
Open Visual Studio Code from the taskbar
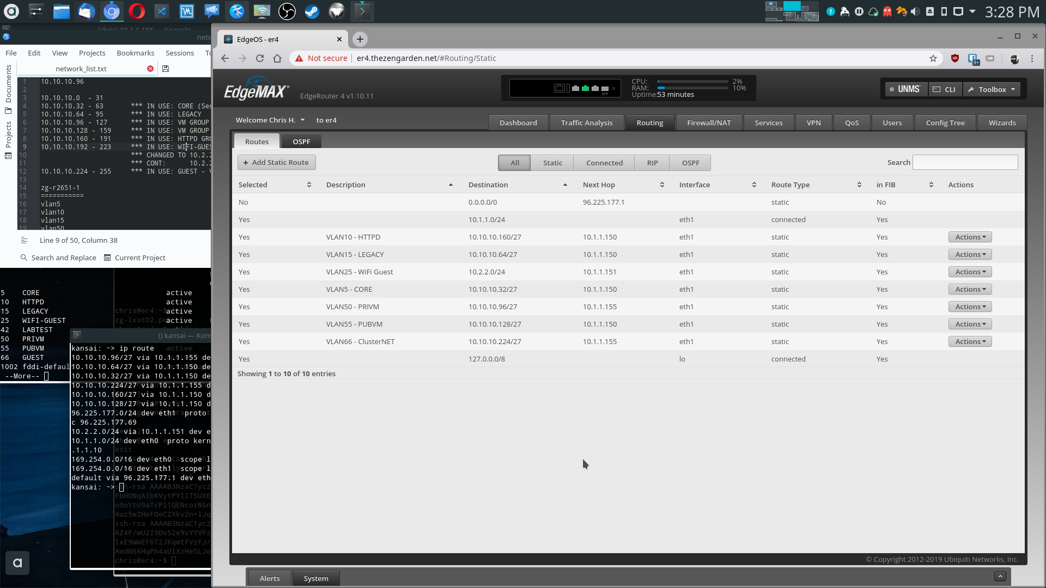coord(161,11)
